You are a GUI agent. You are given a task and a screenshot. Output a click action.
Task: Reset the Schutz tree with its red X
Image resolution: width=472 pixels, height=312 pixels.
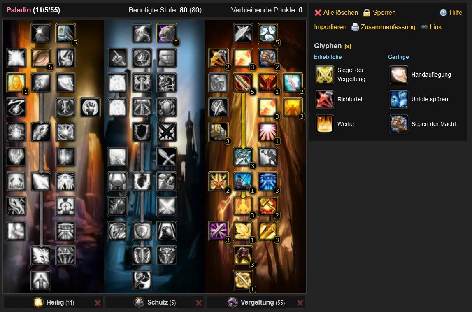click(199, 303)
